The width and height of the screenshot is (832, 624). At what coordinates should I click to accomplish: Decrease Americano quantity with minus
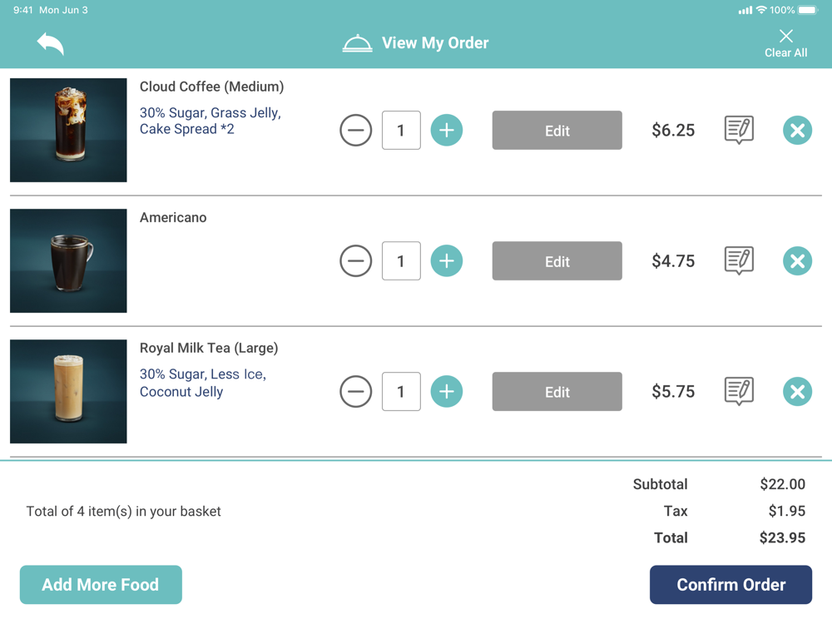[x=355, y=260]
